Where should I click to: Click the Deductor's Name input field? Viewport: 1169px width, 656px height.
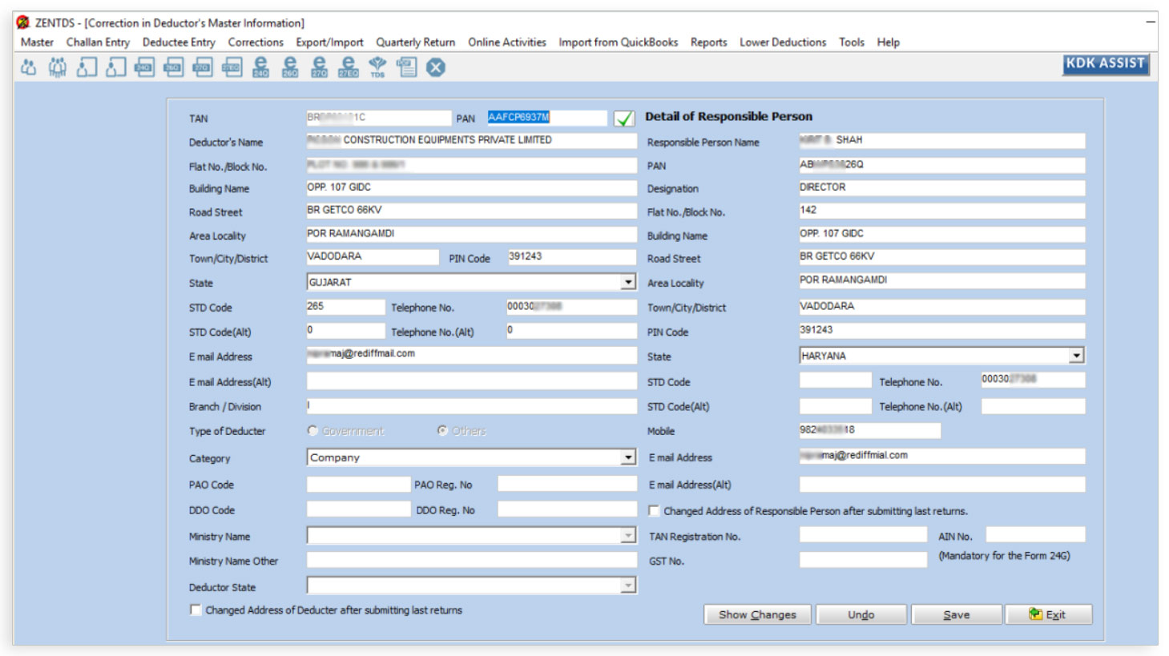471,141
